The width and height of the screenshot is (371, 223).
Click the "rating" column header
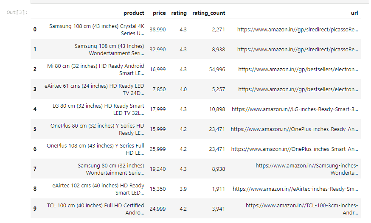(x=179, y=13)
